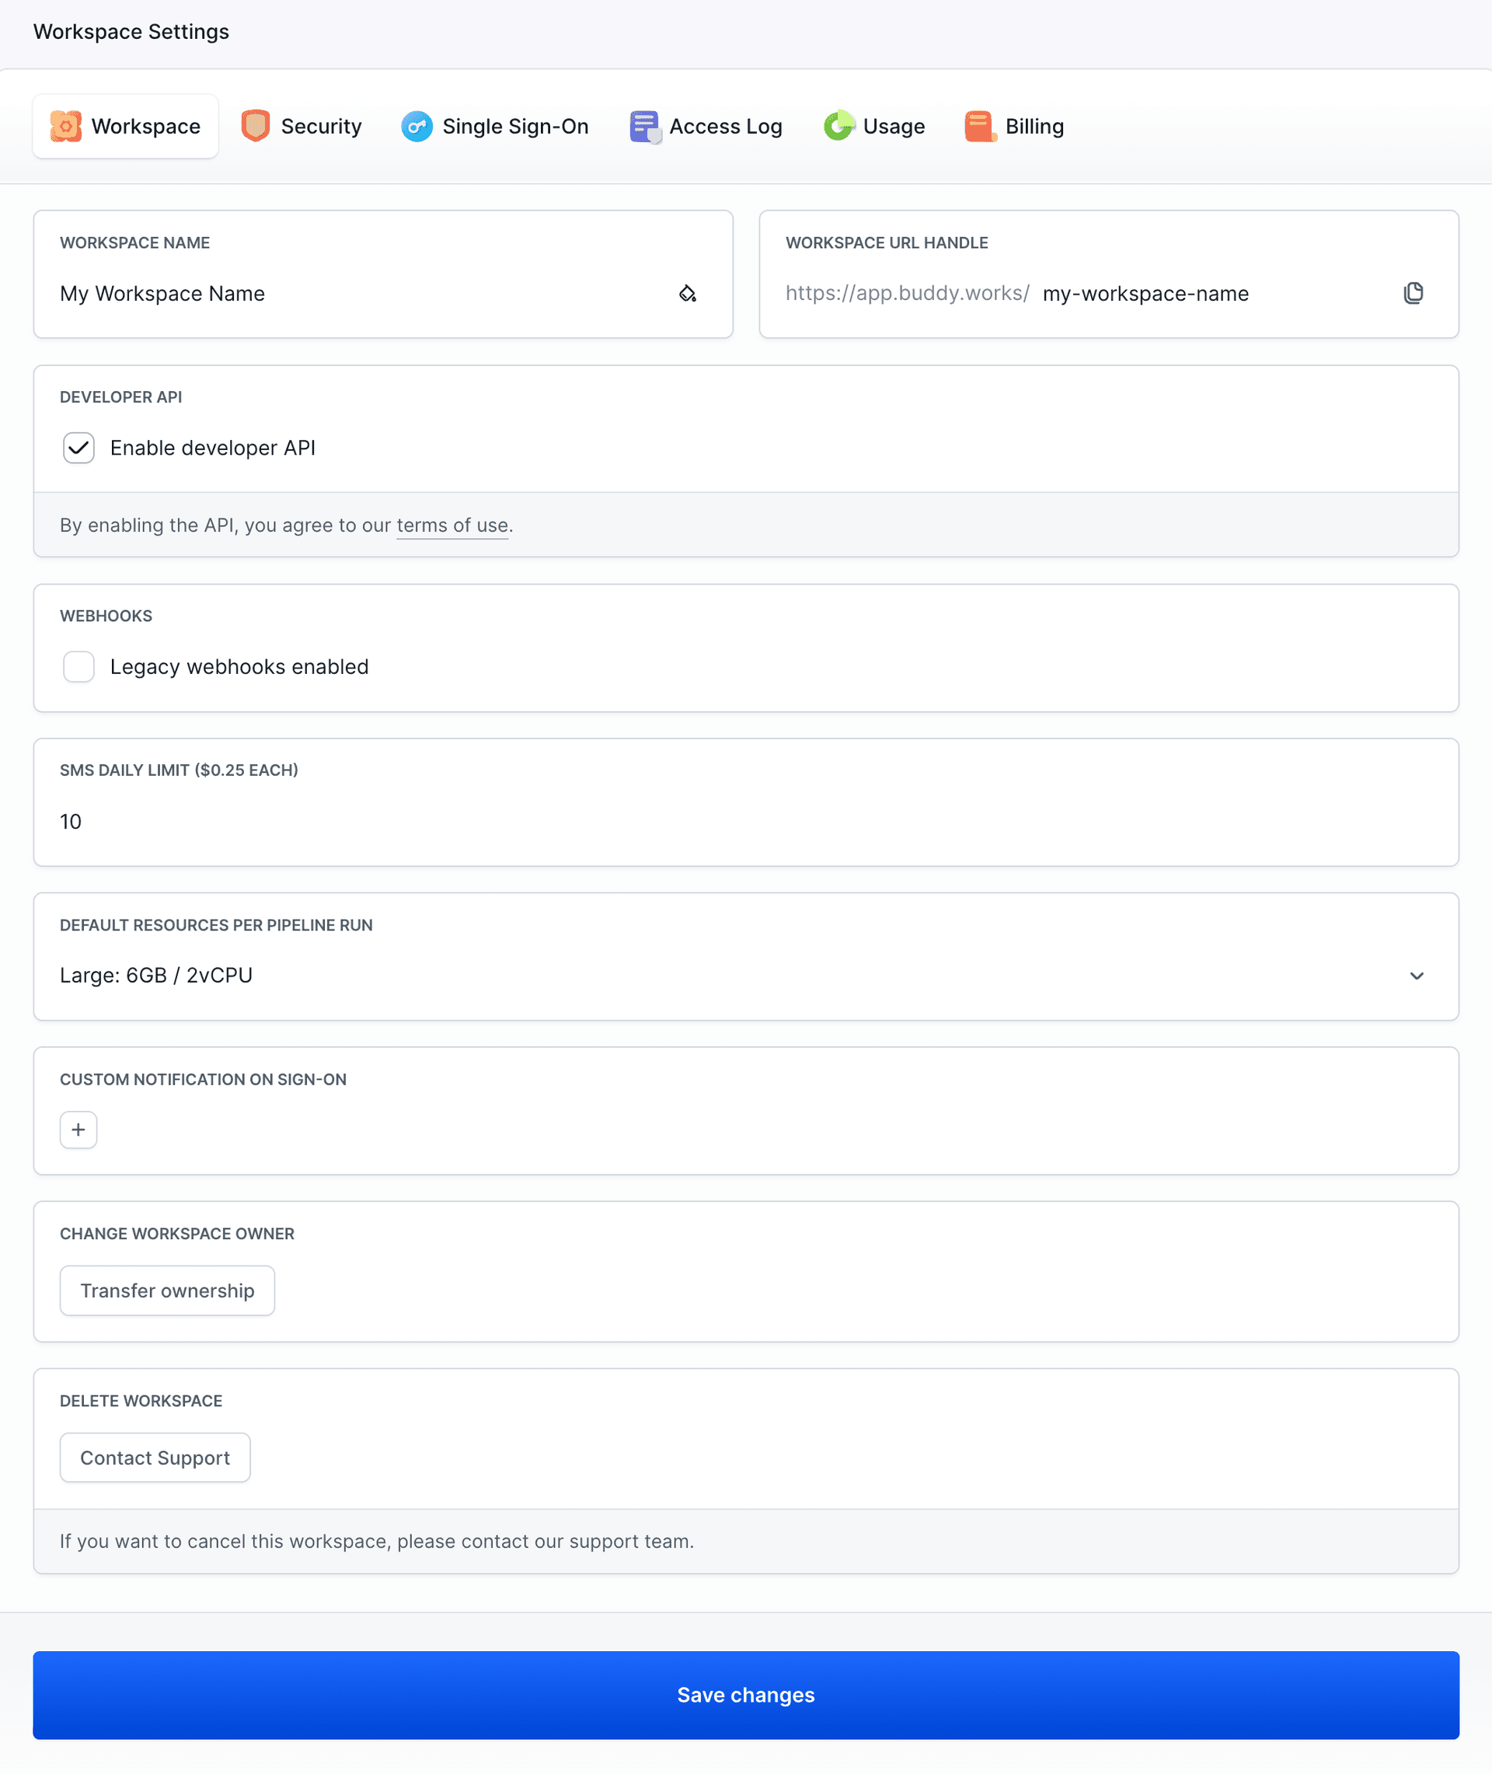Add a custom notification on sign-on

pos(78,1130)
